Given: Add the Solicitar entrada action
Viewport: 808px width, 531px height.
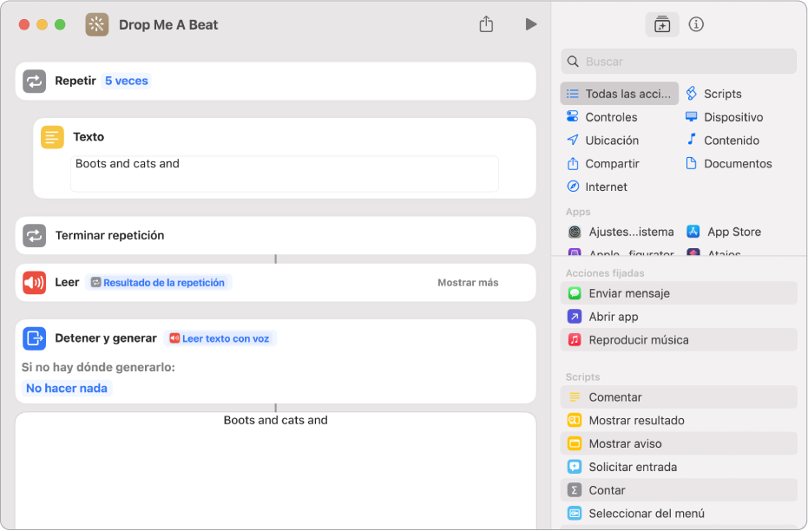Looking at the screenshot, I should tap(679, 467).
